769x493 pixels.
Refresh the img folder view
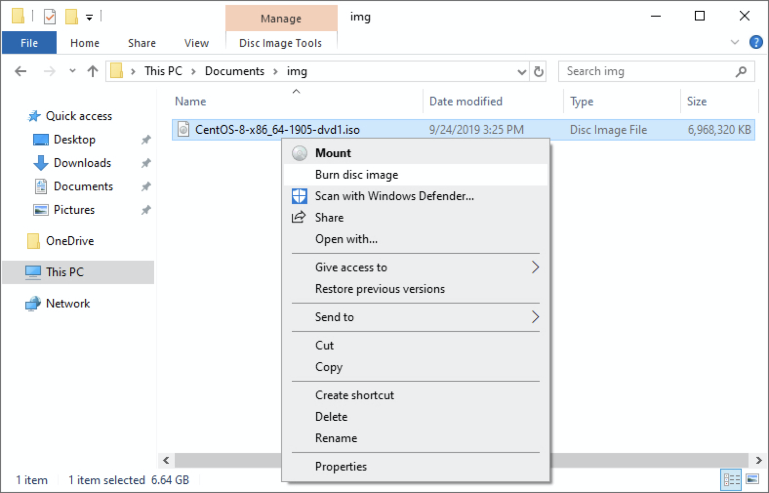(x=538, y=72)
